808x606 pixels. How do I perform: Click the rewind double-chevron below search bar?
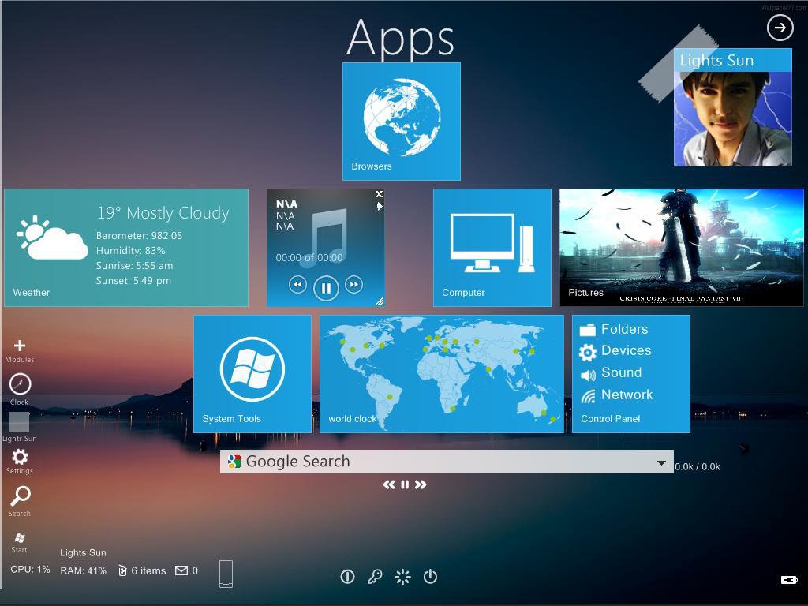(389, 484)
